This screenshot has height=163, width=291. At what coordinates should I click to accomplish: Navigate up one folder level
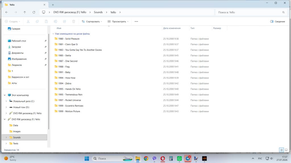pyautogui.click(x=25, y=12)
